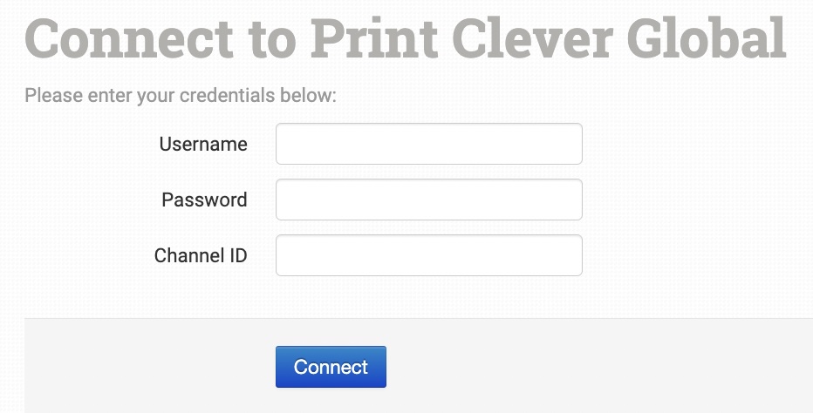The width and height of the screenshot is (813, 413).
Task: Click the Password field label
Action: [x=204, y=200]
